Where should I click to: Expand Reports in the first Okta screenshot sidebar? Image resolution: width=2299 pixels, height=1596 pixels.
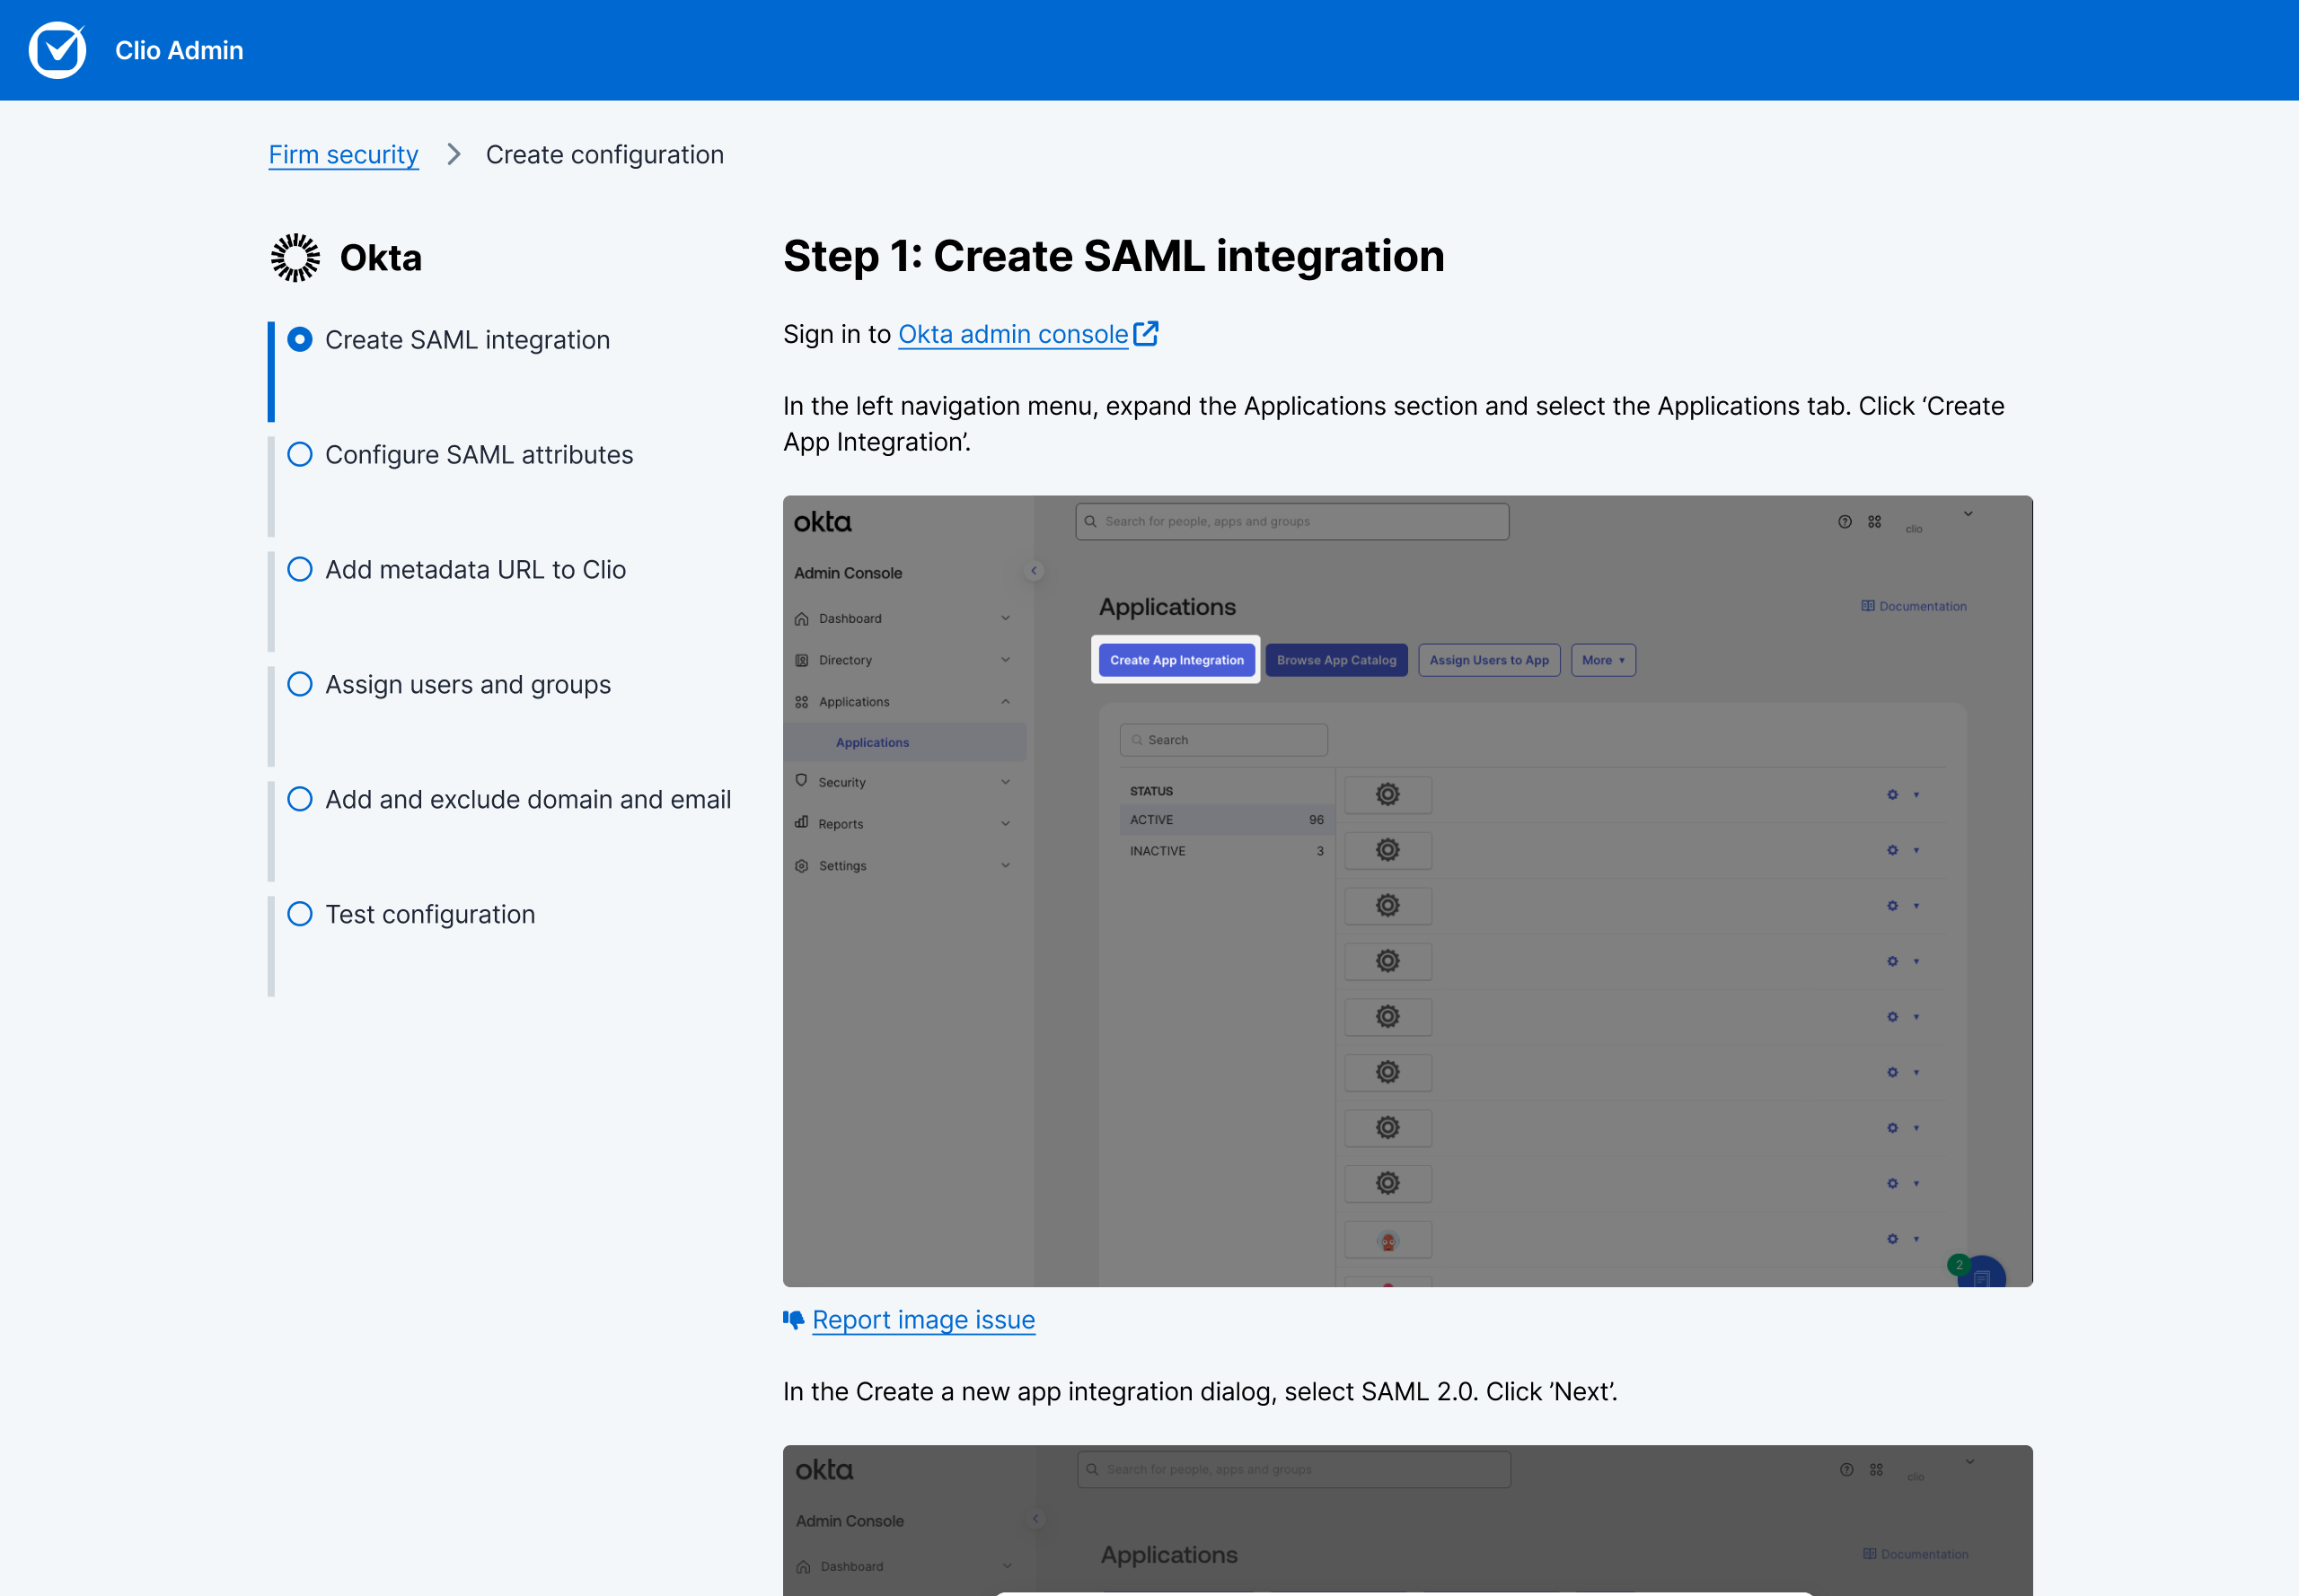(904, 824)
